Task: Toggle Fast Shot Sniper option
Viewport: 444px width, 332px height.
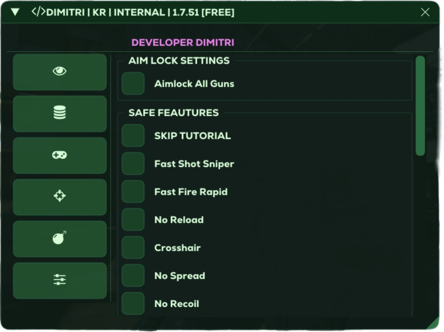Action: coord(133,164)
